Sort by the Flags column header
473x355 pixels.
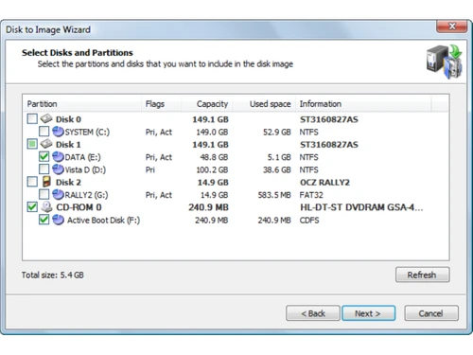161,104
